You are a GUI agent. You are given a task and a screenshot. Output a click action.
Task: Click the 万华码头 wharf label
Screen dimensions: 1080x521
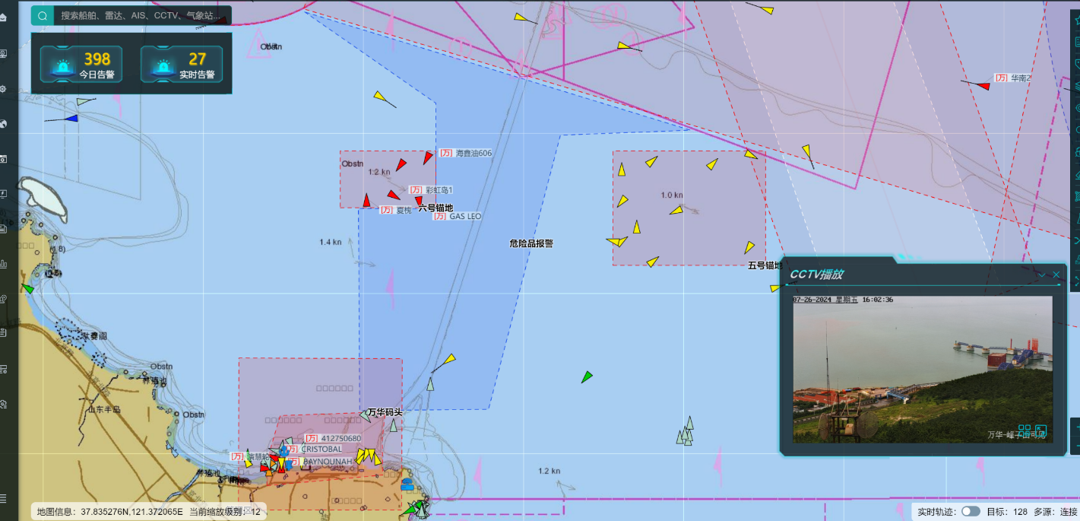385,412
